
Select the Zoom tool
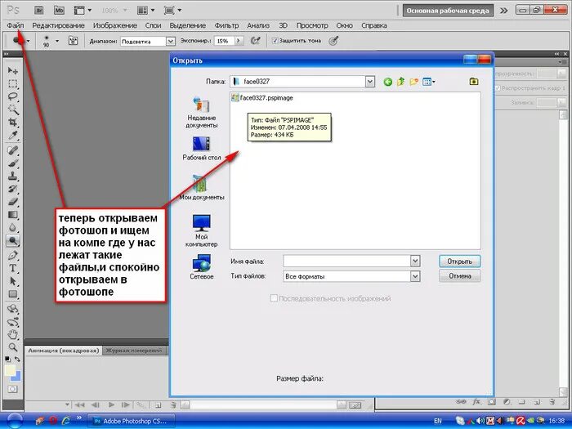[x=13, y=347]
